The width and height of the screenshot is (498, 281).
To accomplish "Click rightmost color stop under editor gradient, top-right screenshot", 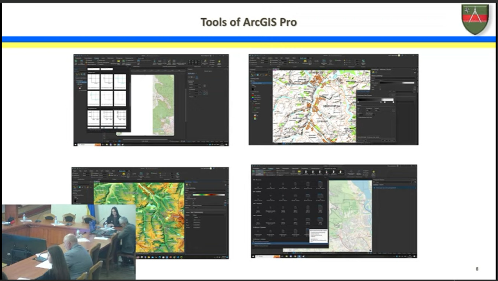I will (x=393, y=102).
